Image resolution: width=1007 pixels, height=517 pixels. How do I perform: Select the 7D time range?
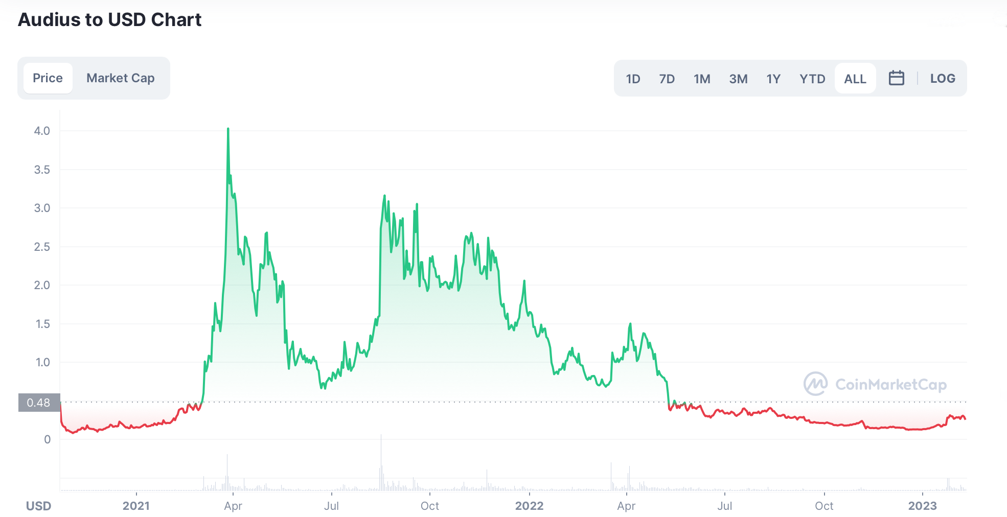667,79
